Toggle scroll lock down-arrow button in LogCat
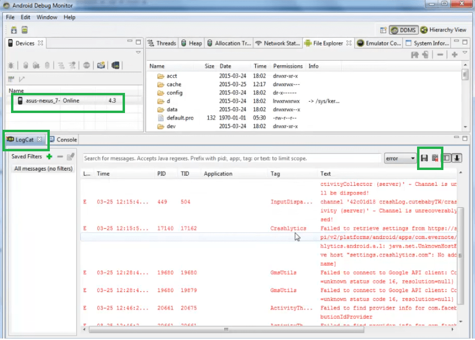 457,158
